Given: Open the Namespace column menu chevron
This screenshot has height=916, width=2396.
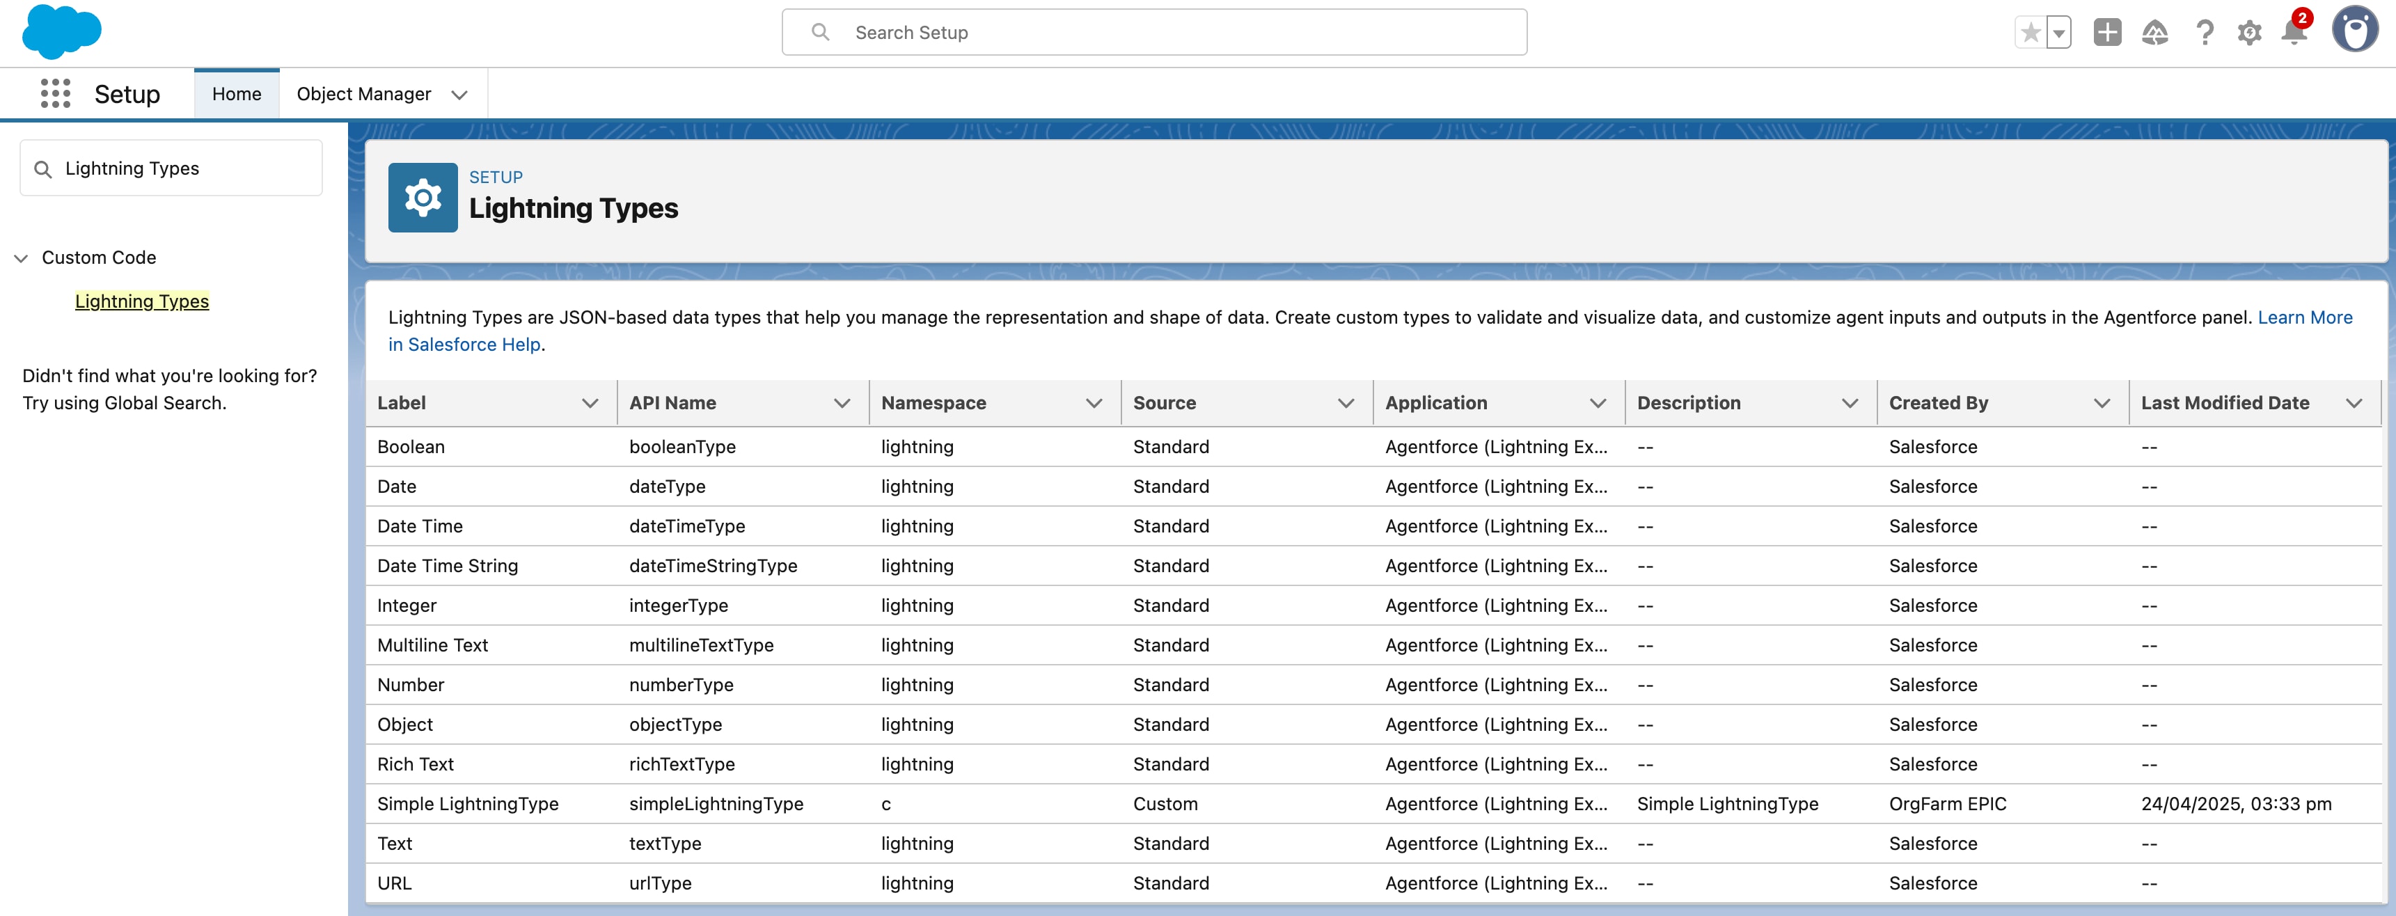Looking at the screenshot, I should pos(1094,403).
